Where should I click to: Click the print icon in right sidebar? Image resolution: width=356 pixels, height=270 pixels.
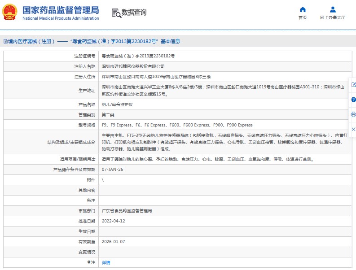click(x=353, y=114)
